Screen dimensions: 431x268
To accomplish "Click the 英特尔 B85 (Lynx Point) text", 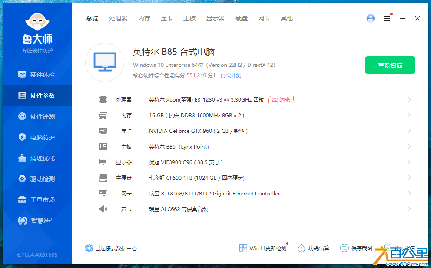I will (x=179, y=147).
